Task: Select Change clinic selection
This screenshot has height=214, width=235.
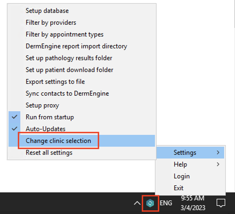Action: (x=58, y=140)
